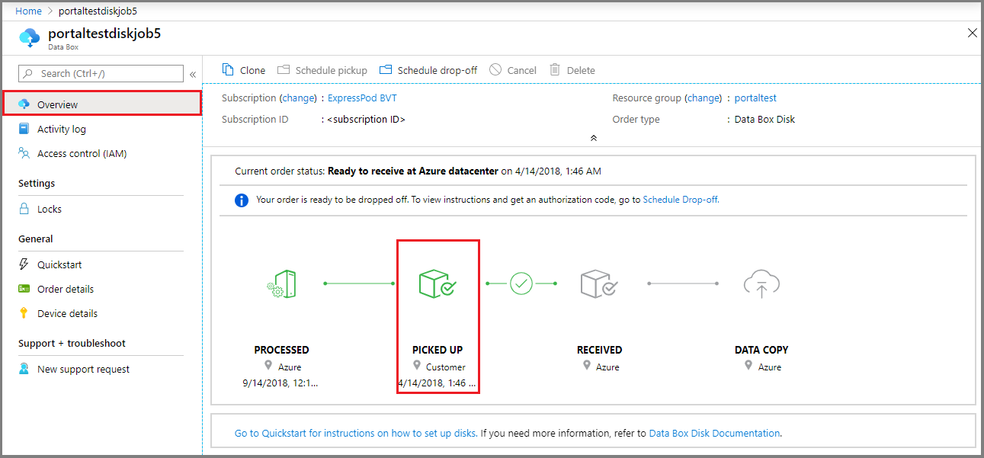Click the Quickstart lightning icon
The height and width of the screenshot is (458, 984).
pyautogui.click(x=24, y=264)
